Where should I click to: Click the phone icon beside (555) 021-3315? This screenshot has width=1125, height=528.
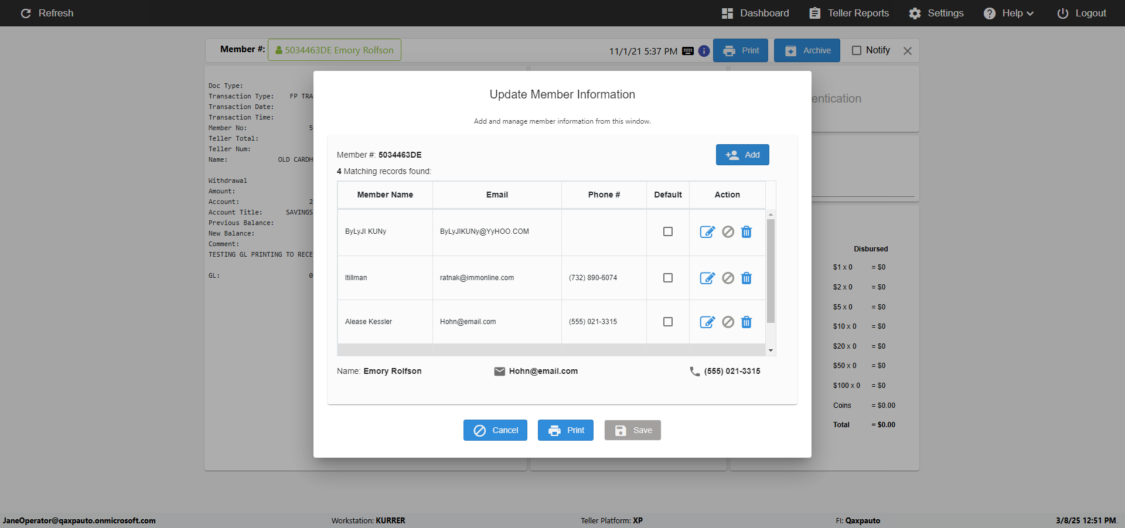coord(695,372)
